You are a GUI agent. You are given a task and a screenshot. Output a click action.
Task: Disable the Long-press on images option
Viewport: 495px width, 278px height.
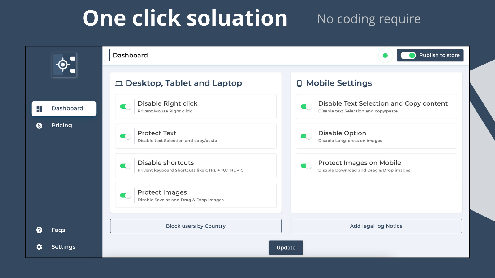coord(305,136)
